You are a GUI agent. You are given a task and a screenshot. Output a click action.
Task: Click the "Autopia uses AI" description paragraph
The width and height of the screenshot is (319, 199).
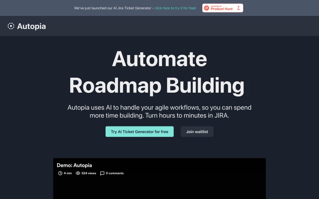tap(159, 111)
